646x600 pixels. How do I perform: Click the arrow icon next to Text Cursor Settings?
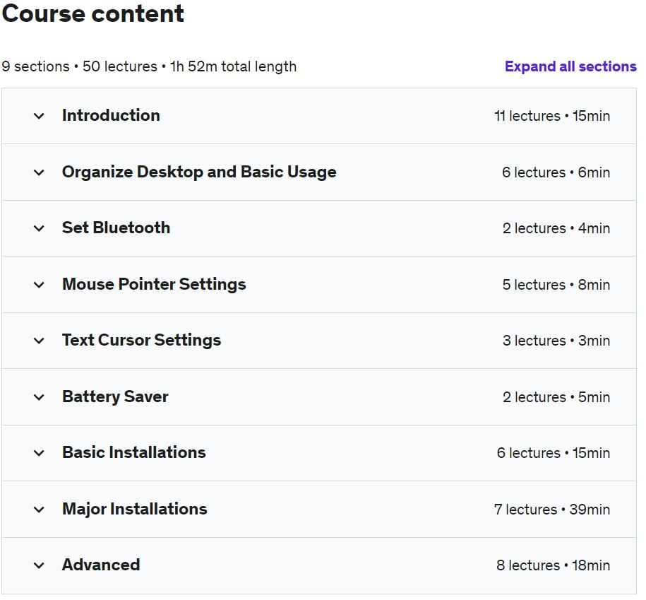tap(39, 341)
